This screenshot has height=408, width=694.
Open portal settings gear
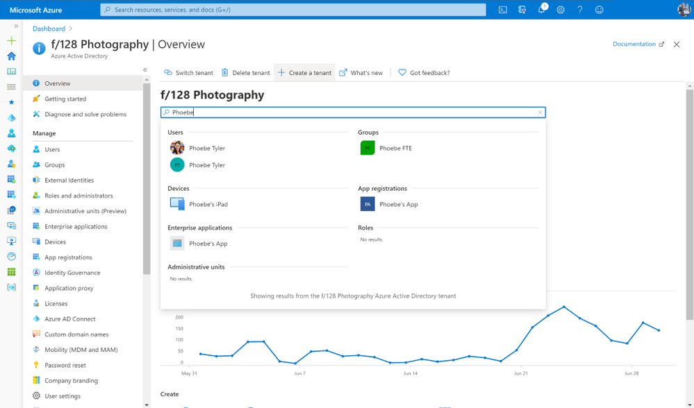coord(561,10)
